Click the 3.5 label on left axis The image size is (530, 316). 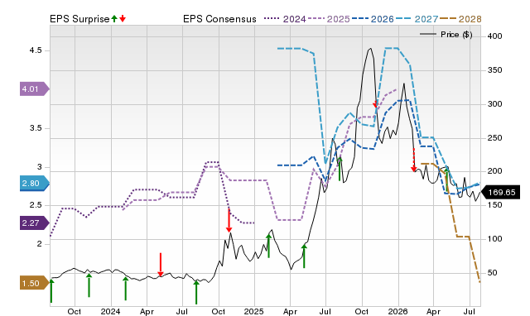point(36,128)
